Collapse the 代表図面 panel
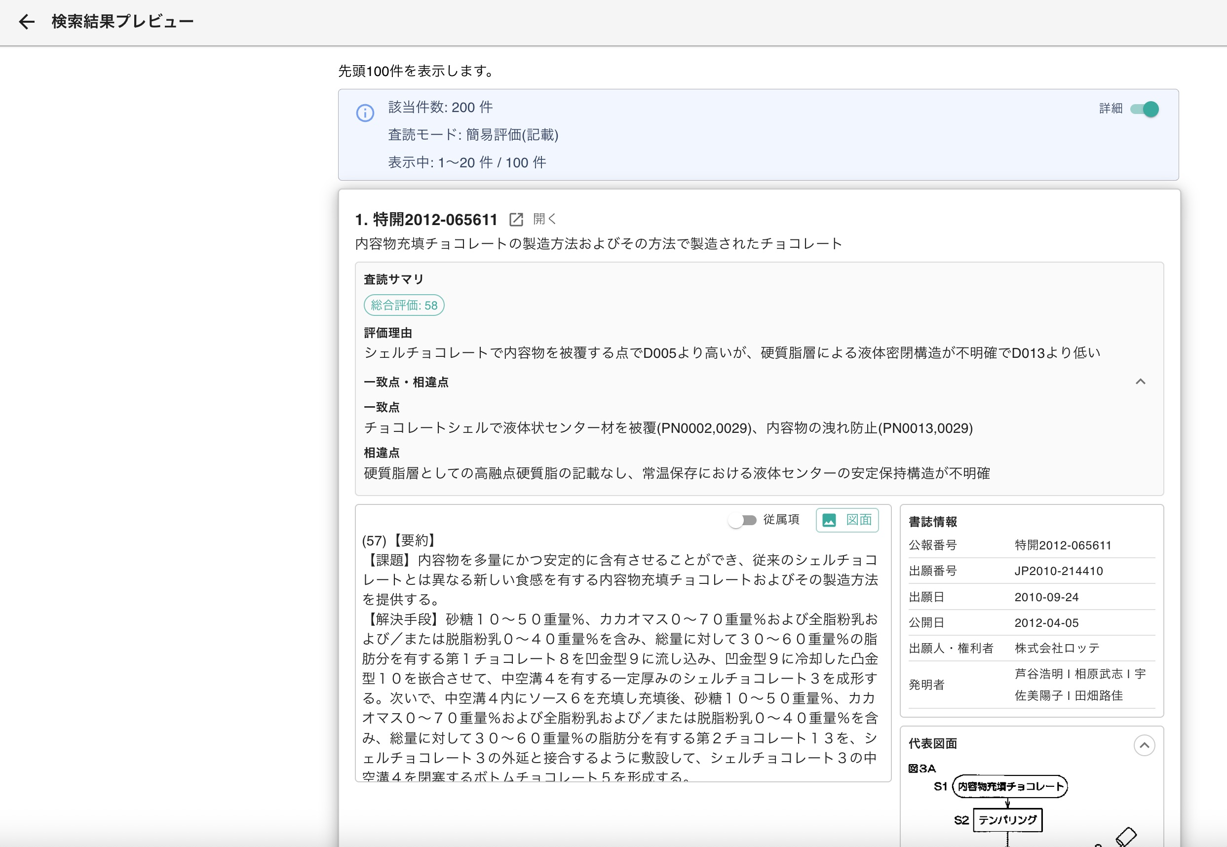The image size is (1227, 847). tap(1144, 745)
